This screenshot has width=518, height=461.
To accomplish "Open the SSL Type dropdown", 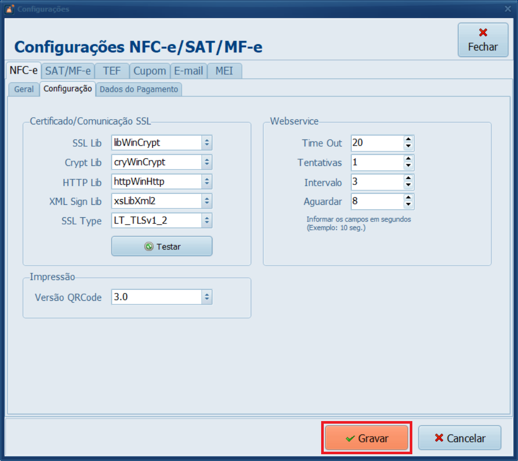I will pos(207,220).
